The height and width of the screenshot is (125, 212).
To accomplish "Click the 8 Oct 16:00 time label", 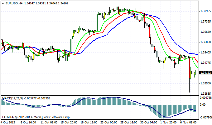I will [x=28, y=122].
